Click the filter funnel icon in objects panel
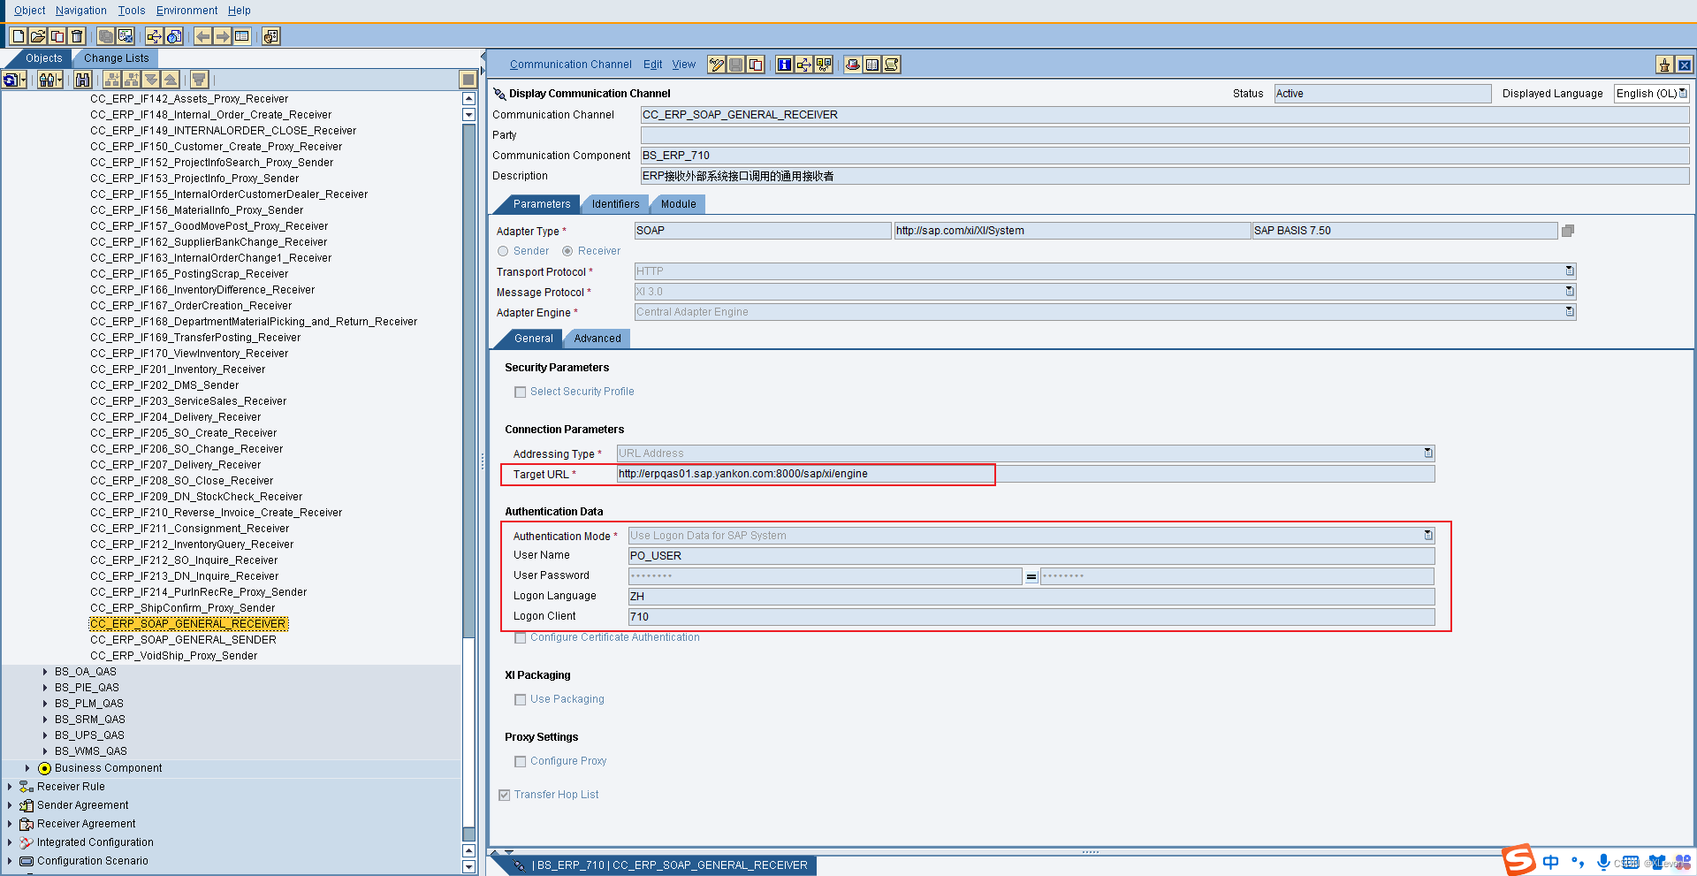The height and width of the screenshot is (876, 1697). coord(199,80)
